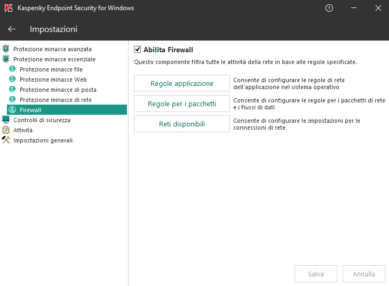
Task: Open Impostazioni generali section
Action: [43, 140]
